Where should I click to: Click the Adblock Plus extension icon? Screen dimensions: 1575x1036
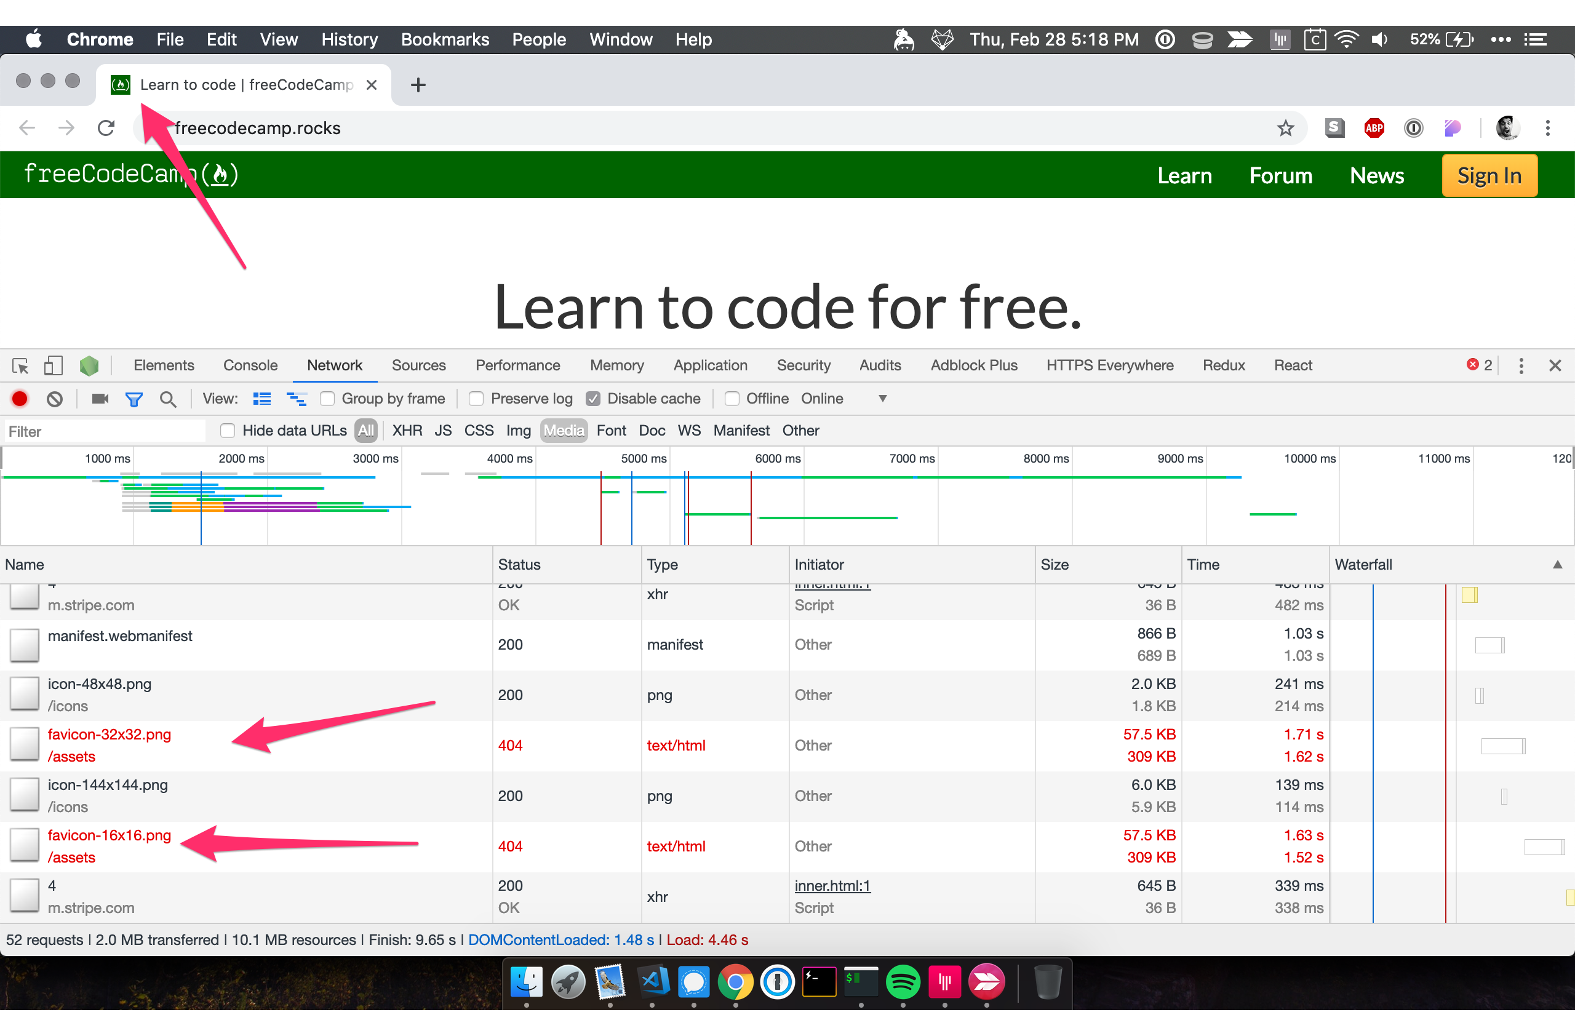[1374, 128]
